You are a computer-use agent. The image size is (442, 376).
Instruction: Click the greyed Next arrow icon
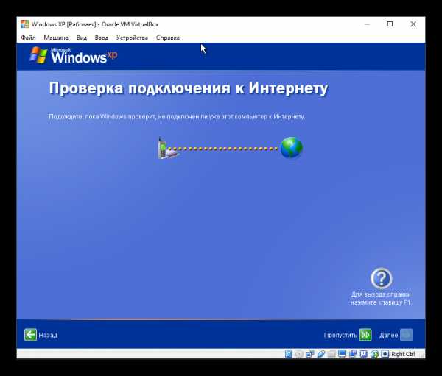(406, 335)
